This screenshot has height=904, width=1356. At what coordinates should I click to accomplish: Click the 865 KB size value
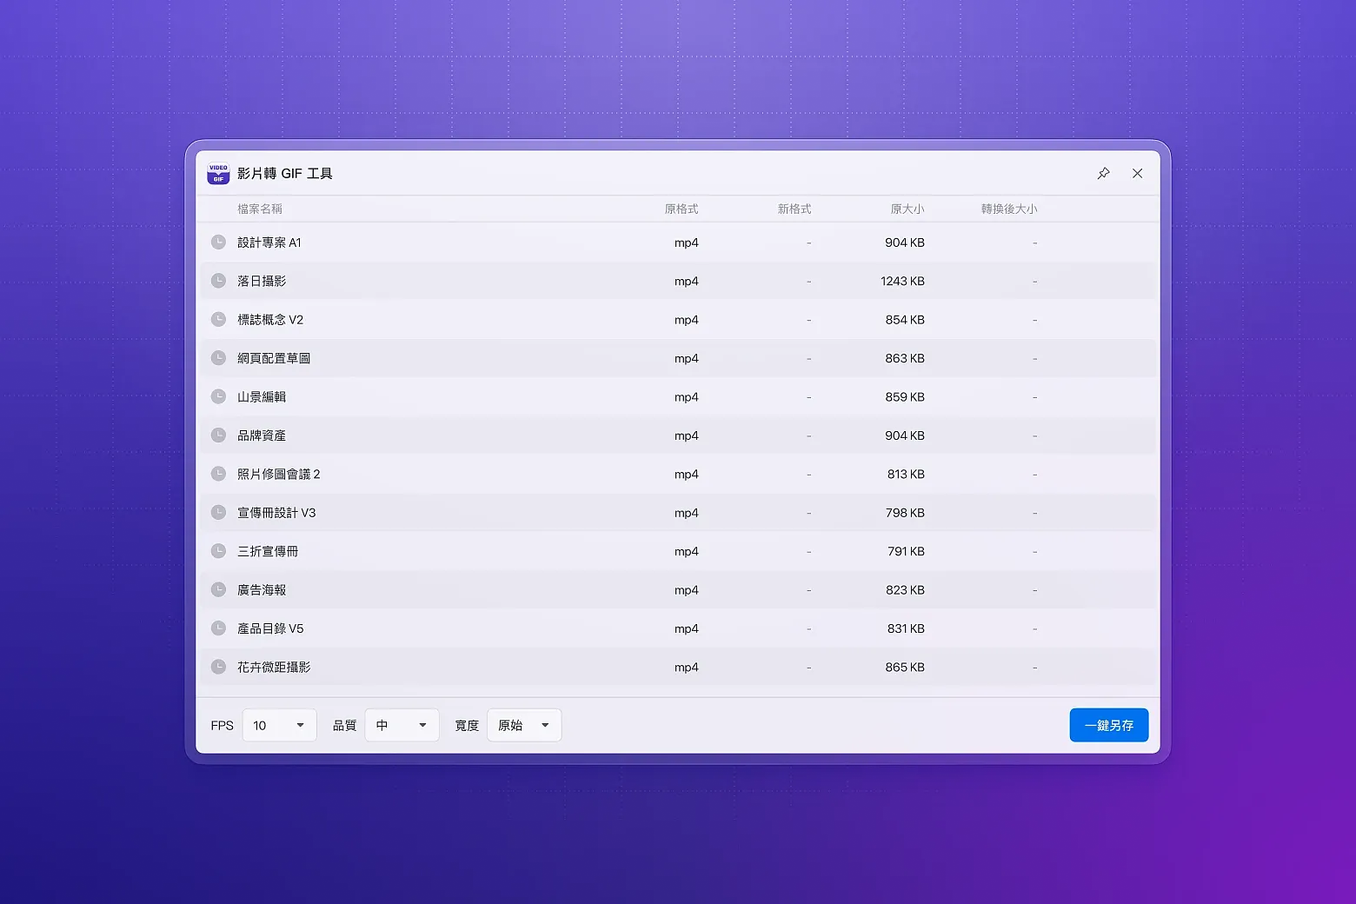click(905, 667)
